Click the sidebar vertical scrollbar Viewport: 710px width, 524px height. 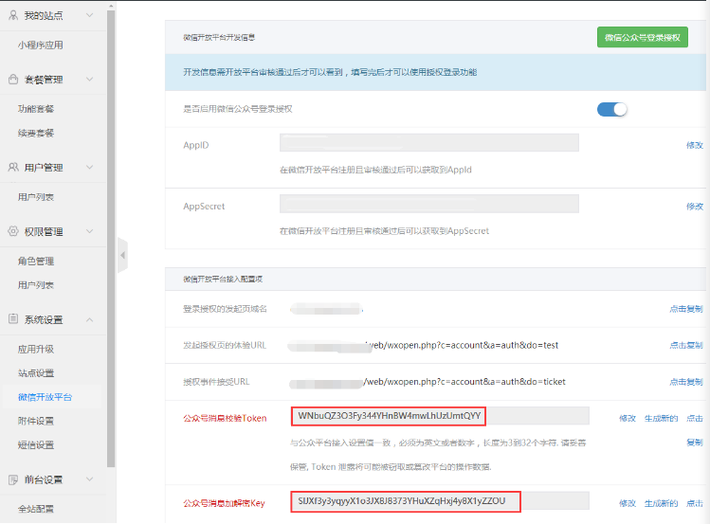111,238
